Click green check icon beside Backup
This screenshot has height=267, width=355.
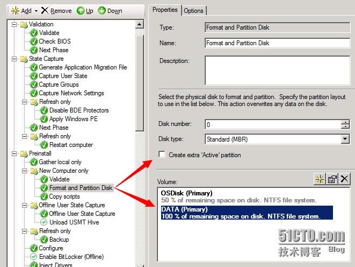click(x=44, y=240)
